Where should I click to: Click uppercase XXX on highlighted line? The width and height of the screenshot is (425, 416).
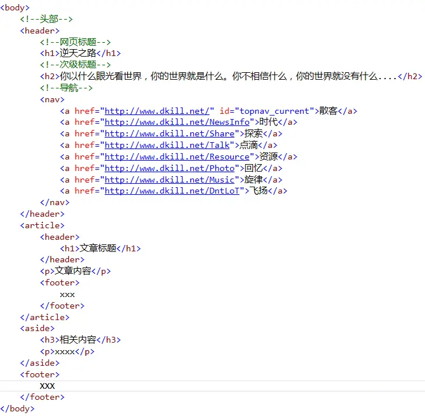click(x=47, y=386)
